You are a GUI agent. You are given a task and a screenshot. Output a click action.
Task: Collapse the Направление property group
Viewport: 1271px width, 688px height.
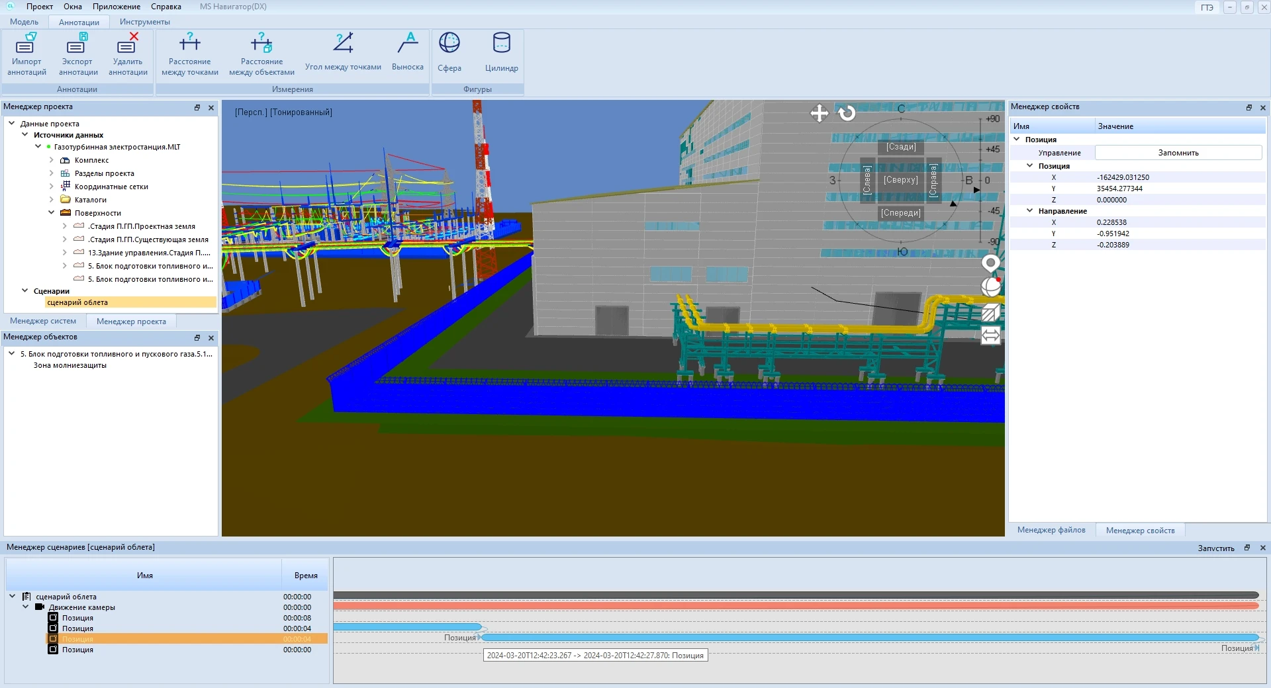(x=1029, y=211)
